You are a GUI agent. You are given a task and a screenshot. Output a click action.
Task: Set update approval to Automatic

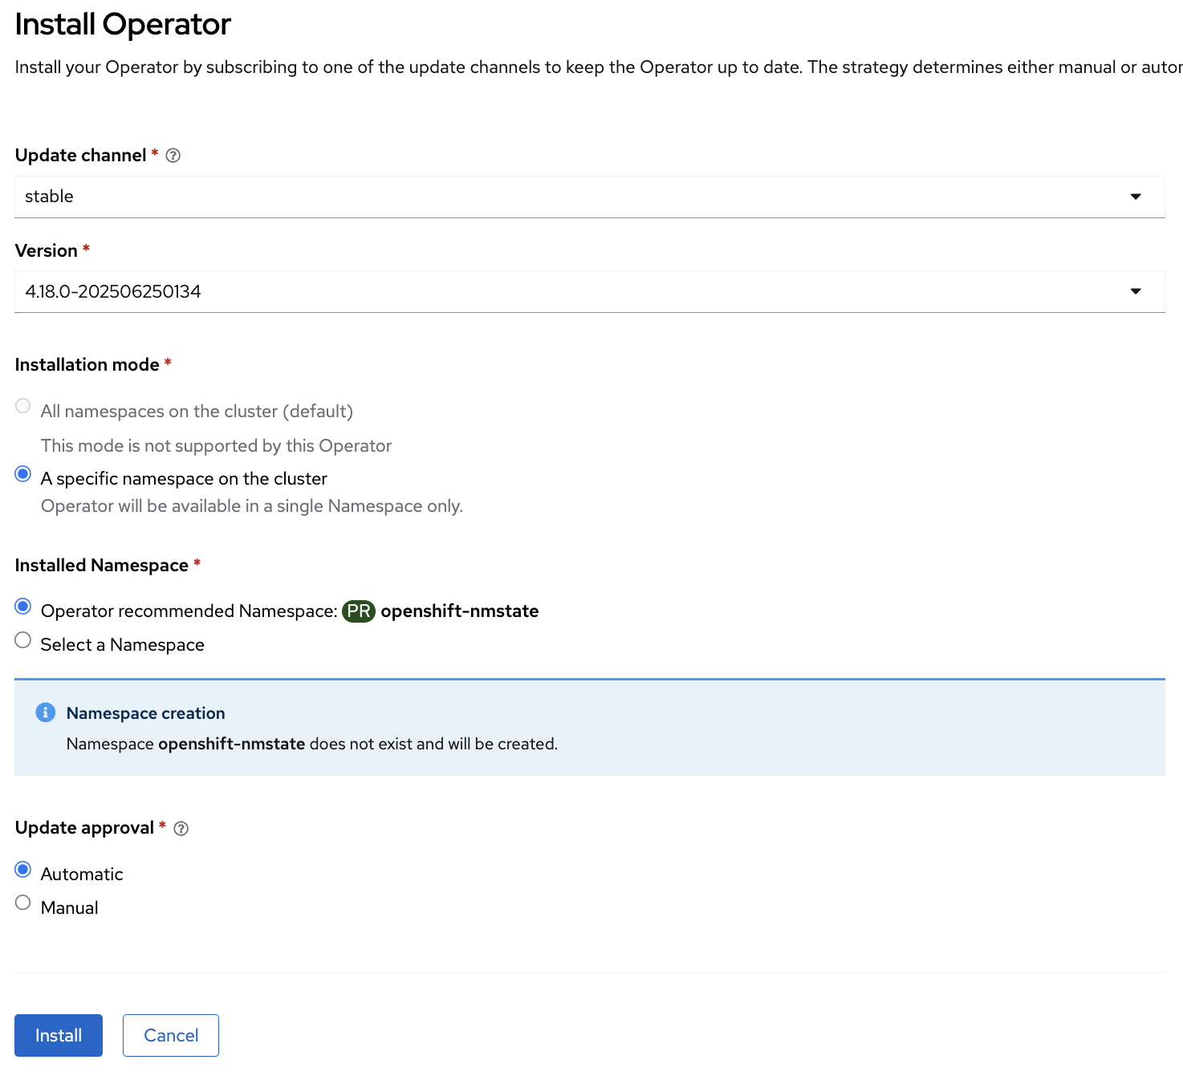(x=23, y=870)
